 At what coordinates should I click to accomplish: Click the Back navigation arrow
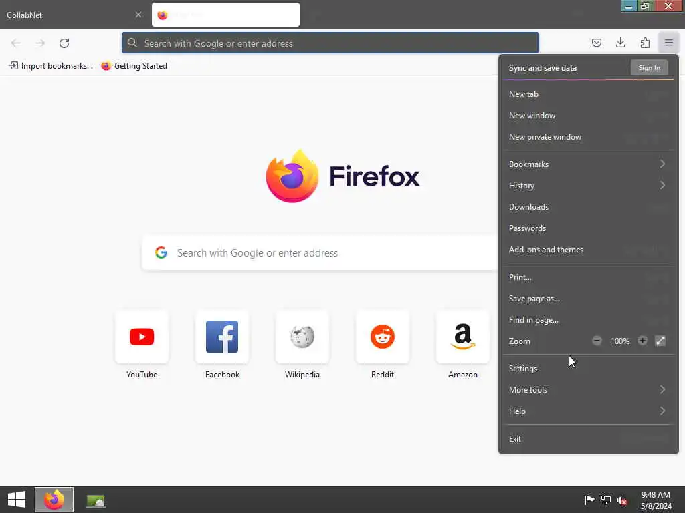[x=16, y=43]
